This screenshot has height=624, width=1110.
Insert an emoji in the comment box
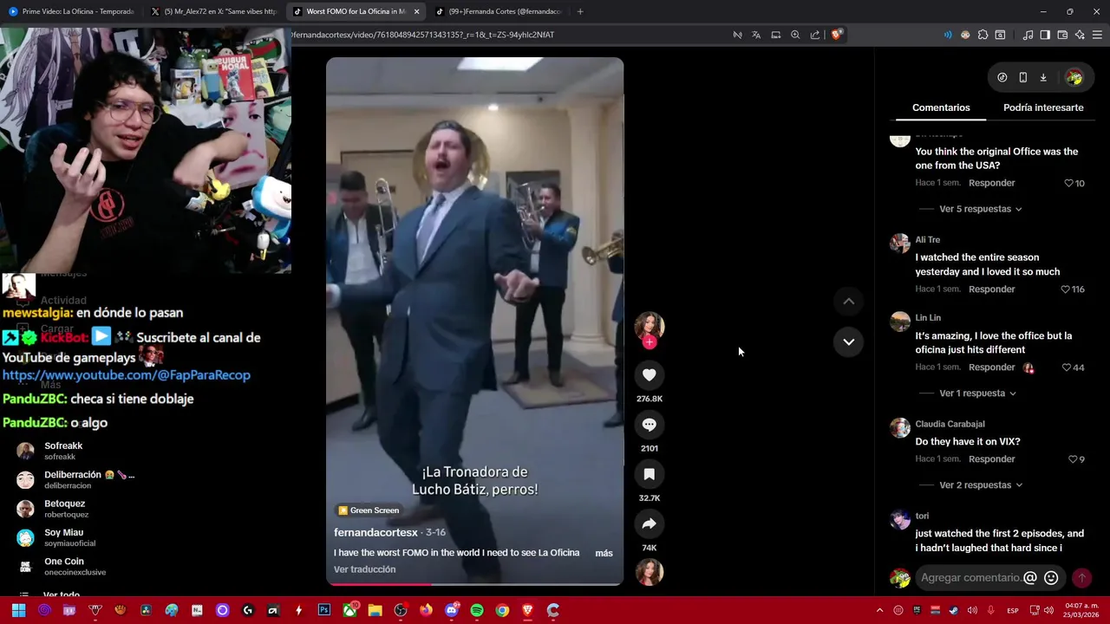click(x=1051, y=578)
